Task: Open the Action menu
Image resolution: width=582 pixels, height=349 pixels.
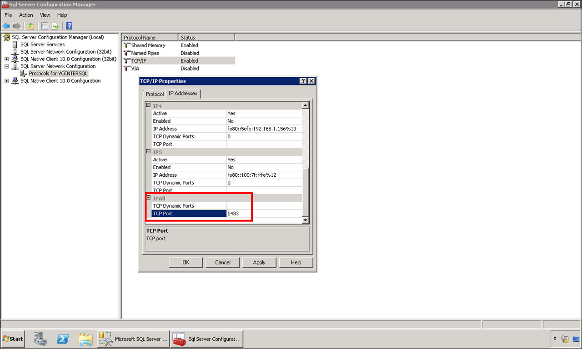Action: 25,15
